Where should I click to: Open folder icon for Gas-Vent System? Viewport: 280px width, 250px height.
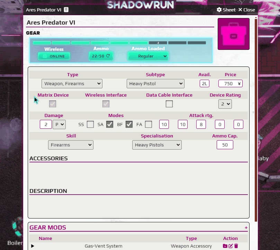(x=225, y=246)
